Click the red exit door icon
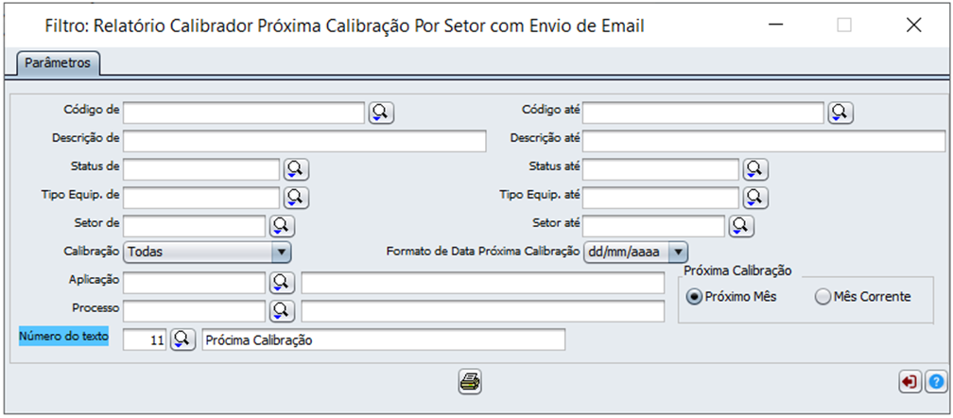The width and height of the screenshot is (953, 418). [x=910, y=381]
